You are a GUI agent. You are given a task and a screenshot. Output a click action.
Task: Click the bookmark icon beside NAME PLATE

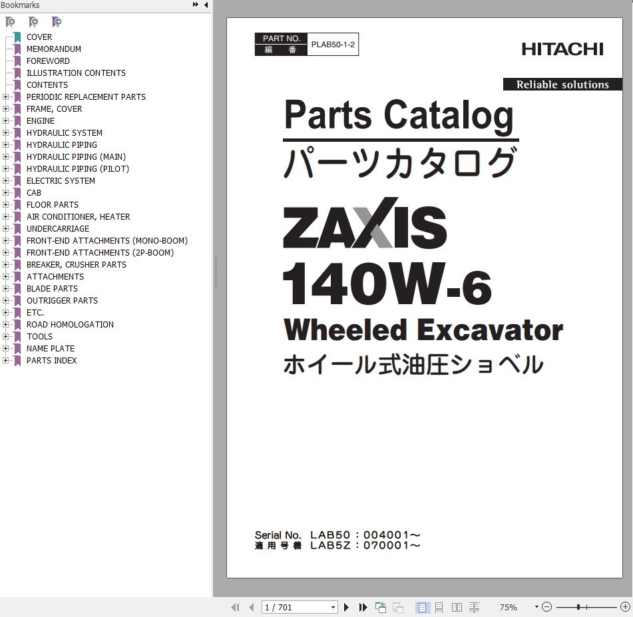click(x=18, y=349)
